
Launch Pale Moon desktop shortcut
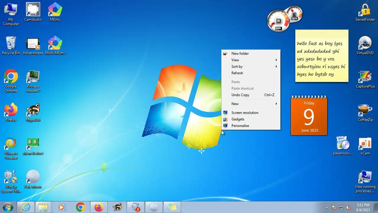pos(33,179)
